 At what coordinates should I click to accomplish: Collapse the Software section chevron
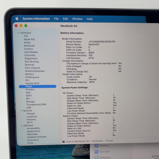click(x=22, y=126)
